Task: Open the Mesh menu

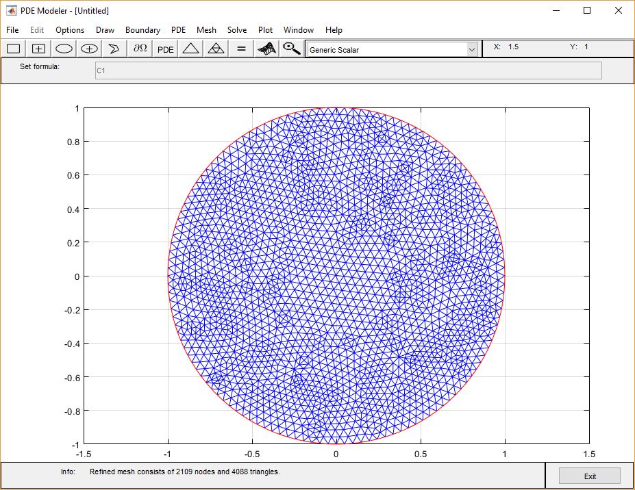Action: point(206,30)
